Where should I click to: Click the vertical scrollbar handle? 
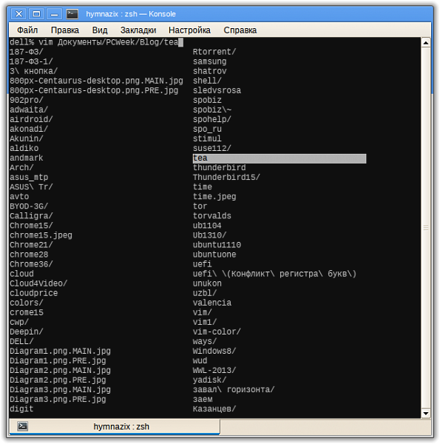425,228
